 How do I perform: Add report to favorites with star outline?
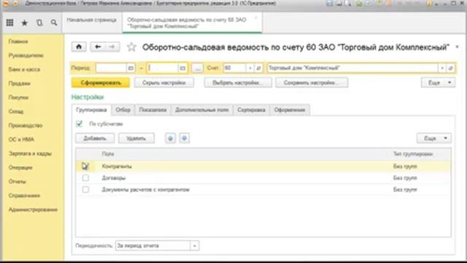tap(131, 47)
